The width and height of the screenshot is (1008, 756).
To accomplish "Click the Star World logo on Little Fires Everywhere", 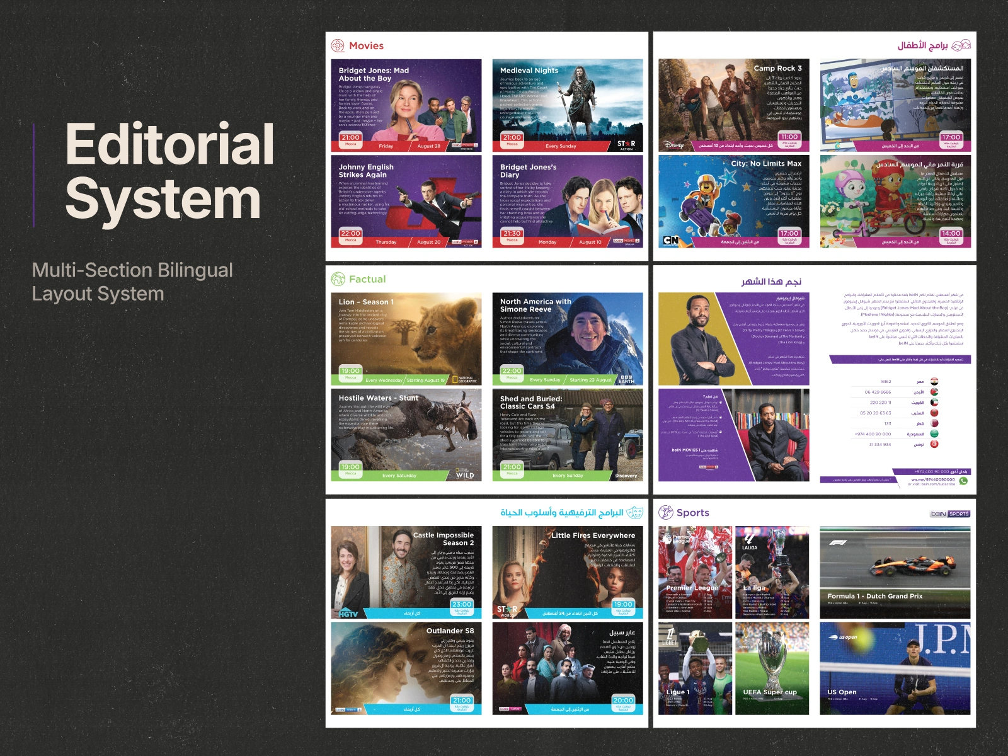I will pyautogui.click(x=507, y=610).
